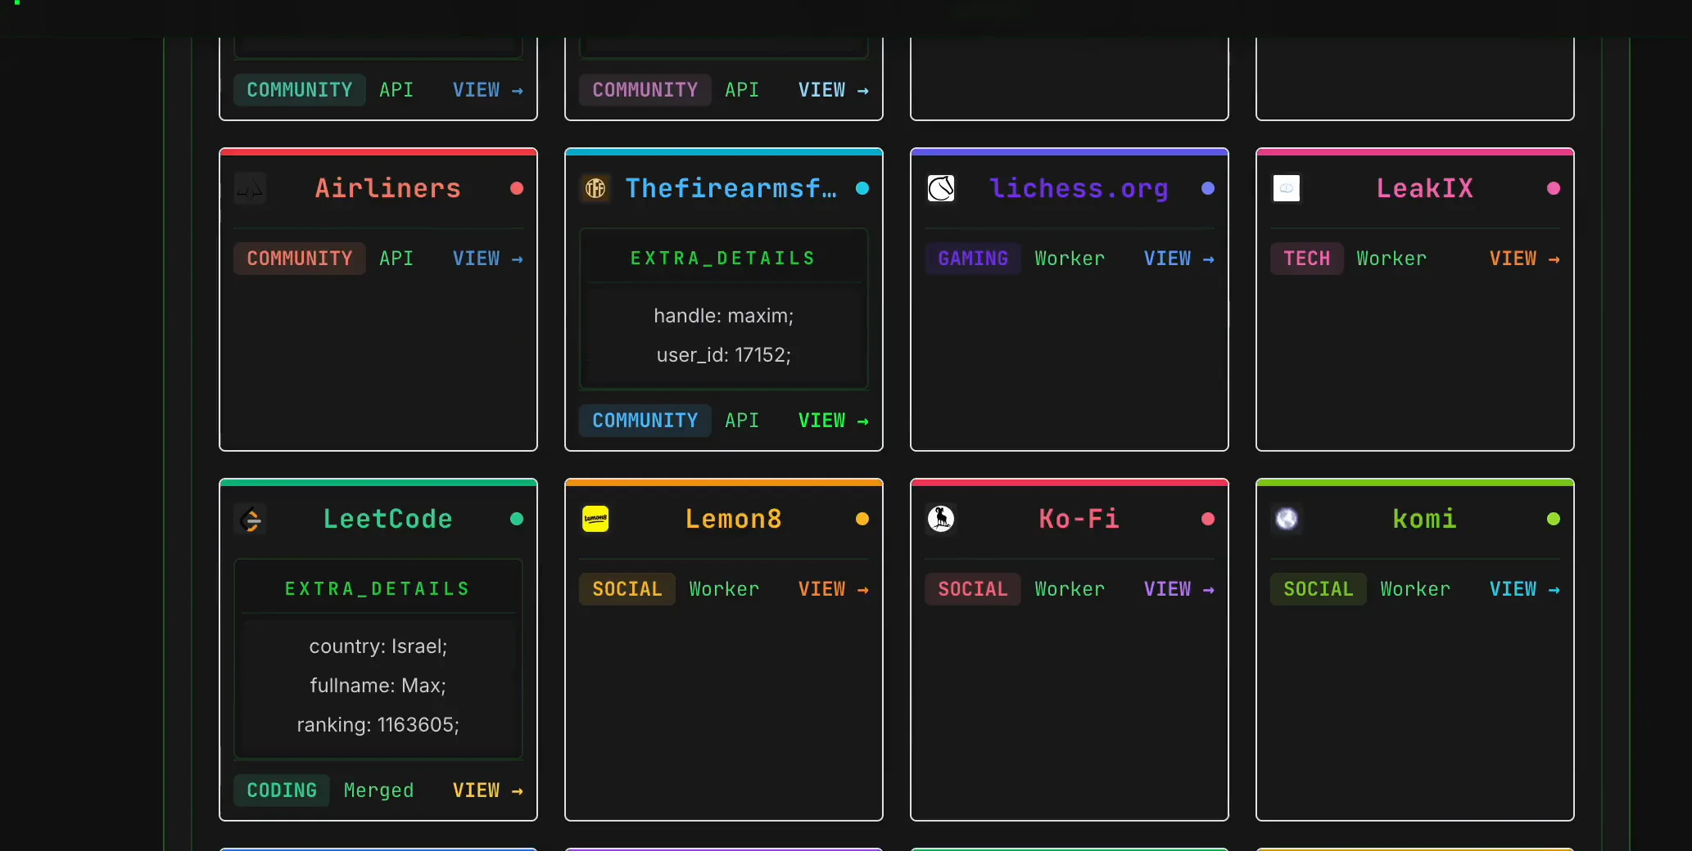Click the "ranking: 1163605;" detail text
This screenshot has height=851, width=1692.
pos(378,725)
